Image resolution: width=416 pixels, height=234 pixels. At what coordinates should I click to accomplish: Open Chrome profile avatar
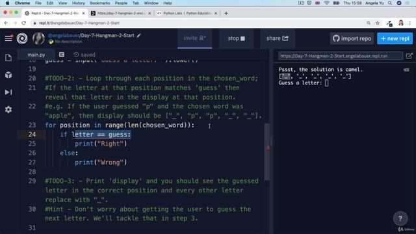(401, 23)
